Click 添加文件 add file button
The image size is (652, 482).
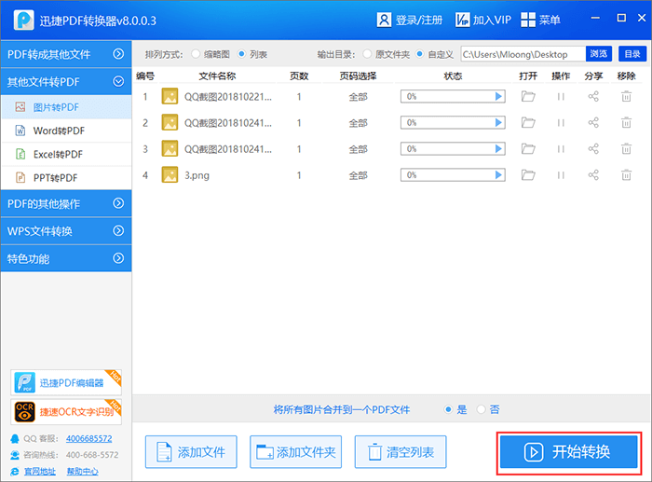(191, 452)
